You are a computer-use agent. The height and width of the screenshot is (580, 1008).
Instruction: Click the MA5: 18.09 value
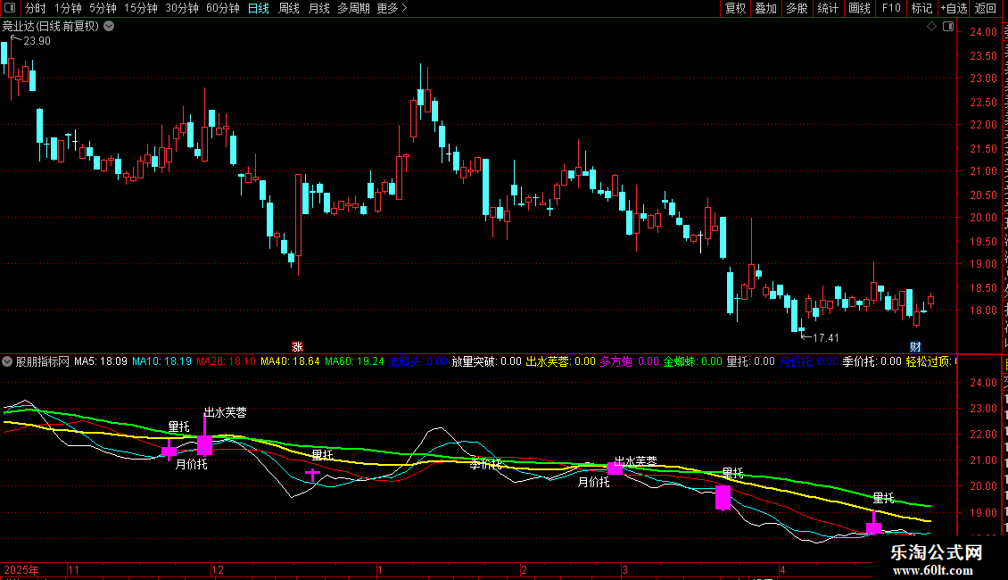[100, 362]
